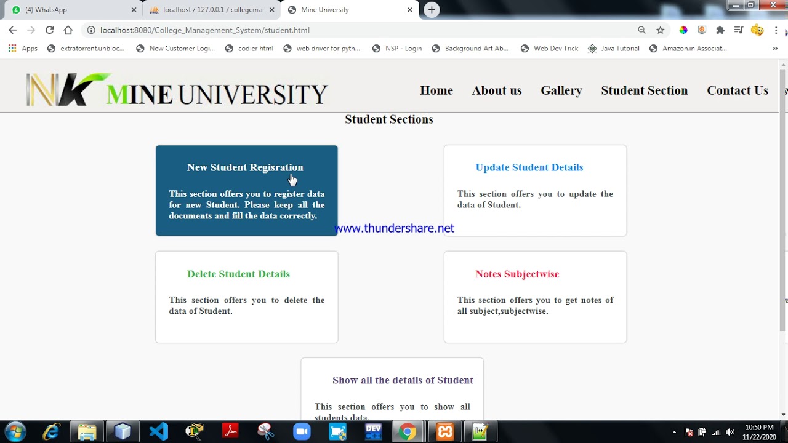The width and height of the screenshot is (788, 443).
Task: Expand more bookmarks chevron
Action: (775, 48)
